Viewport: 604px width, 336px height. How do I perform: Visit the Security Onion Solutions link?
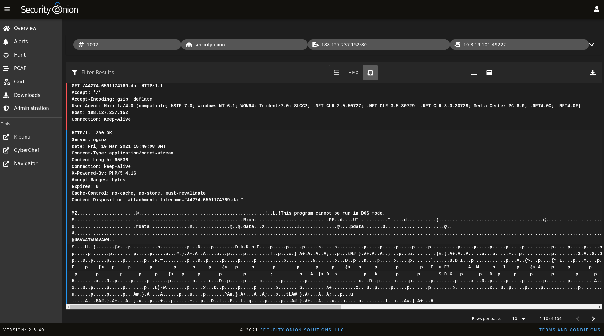[x=302, y=330]
